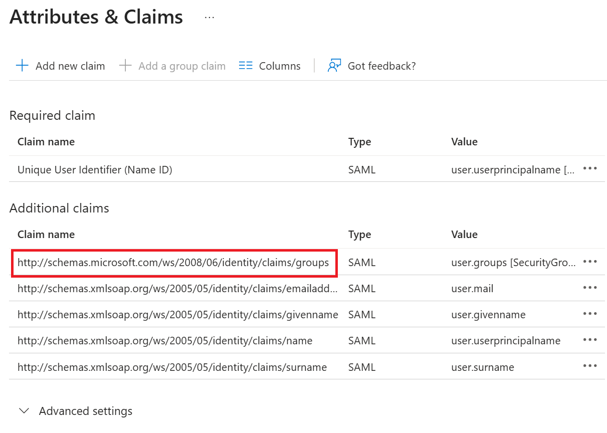Viewport: 607px width, 433px height.
Task: Open the claims/givenname claim
Action: (178, 315)
